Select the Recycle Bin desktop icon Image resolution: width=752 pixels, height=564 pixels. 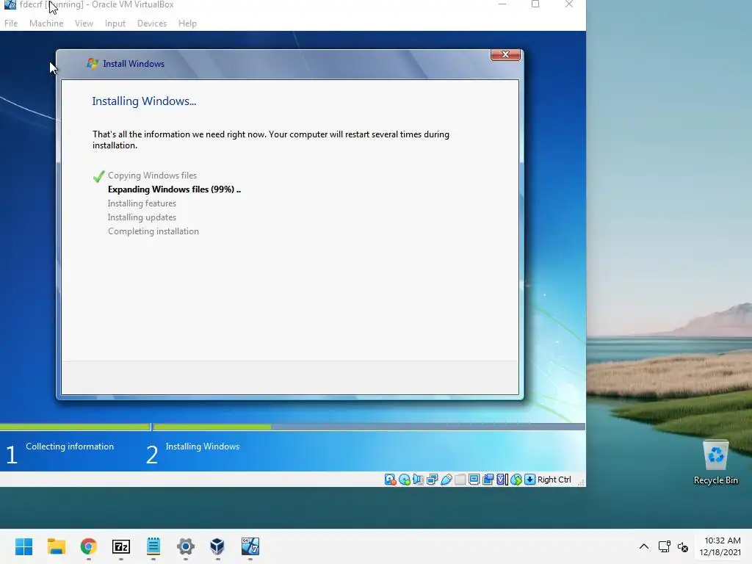716,463
